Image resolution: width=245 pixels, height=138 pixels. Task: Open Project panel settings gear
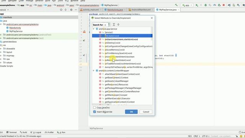pos(71,10)
